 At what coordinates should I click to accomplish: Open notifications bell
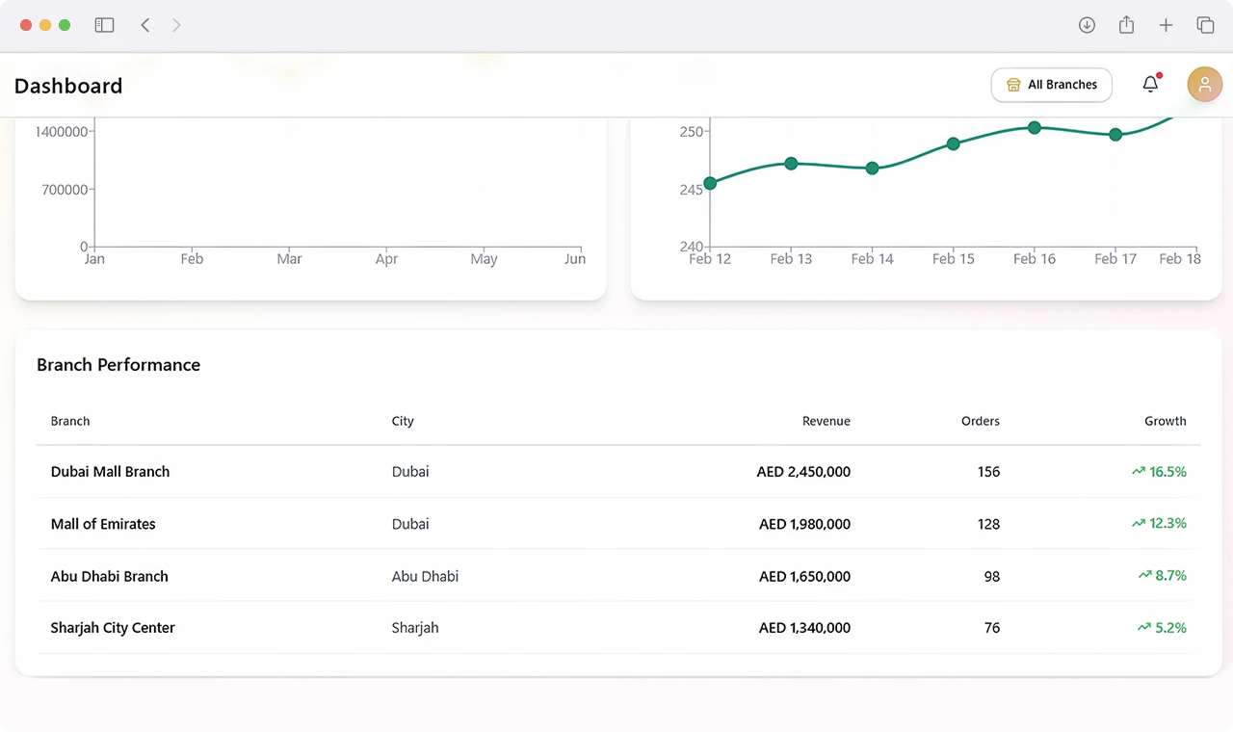click(1150, 85)
